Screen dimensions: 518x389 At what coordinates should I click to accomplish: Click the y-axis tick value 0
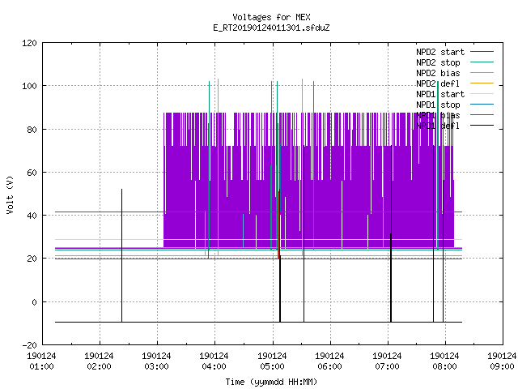pos(34,302)
